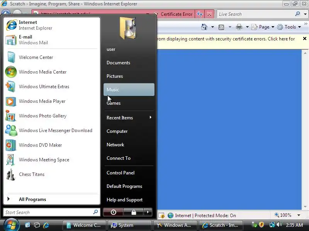Click Connect To
This screenshot has height=231, width=309.
coord(129,158)
